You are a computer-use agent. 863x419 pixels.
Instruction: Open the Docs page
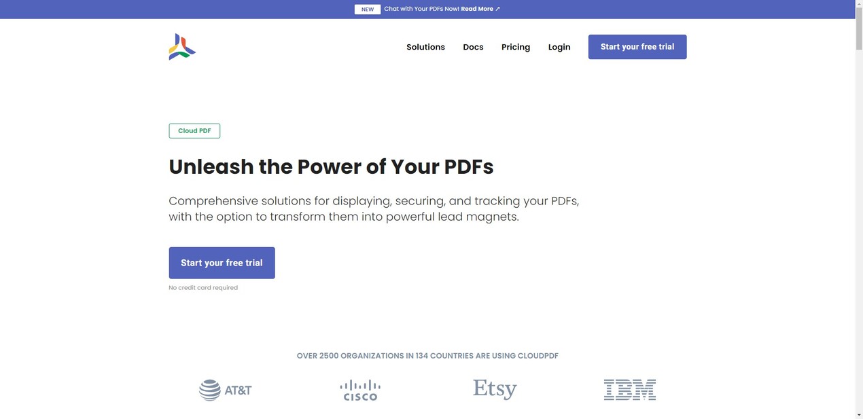(x=473, y=47)
